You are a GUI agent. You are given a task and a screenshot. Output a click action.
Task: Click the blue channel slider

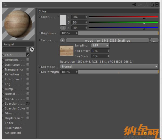[x=123, y=28]
